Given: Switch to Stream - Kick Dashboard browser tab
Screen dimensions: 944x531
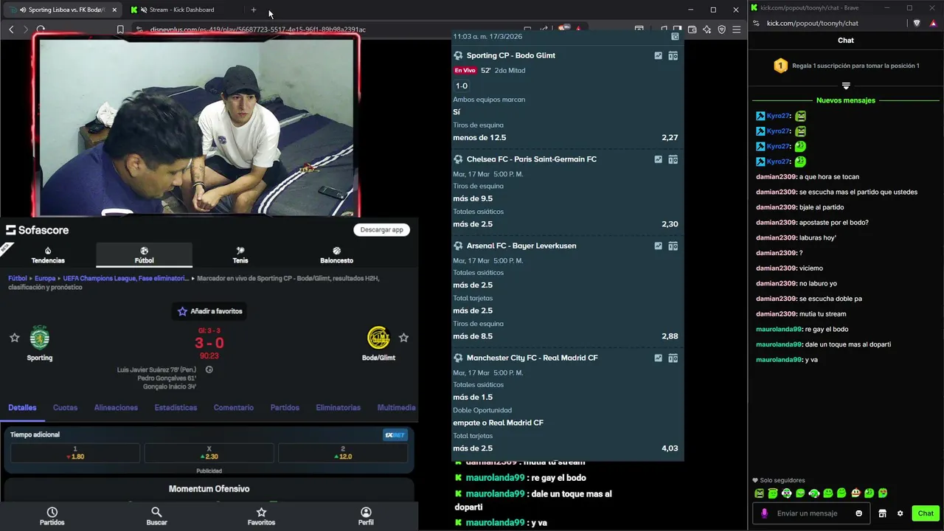Looking at the screenshot, I should coord(181,10).
